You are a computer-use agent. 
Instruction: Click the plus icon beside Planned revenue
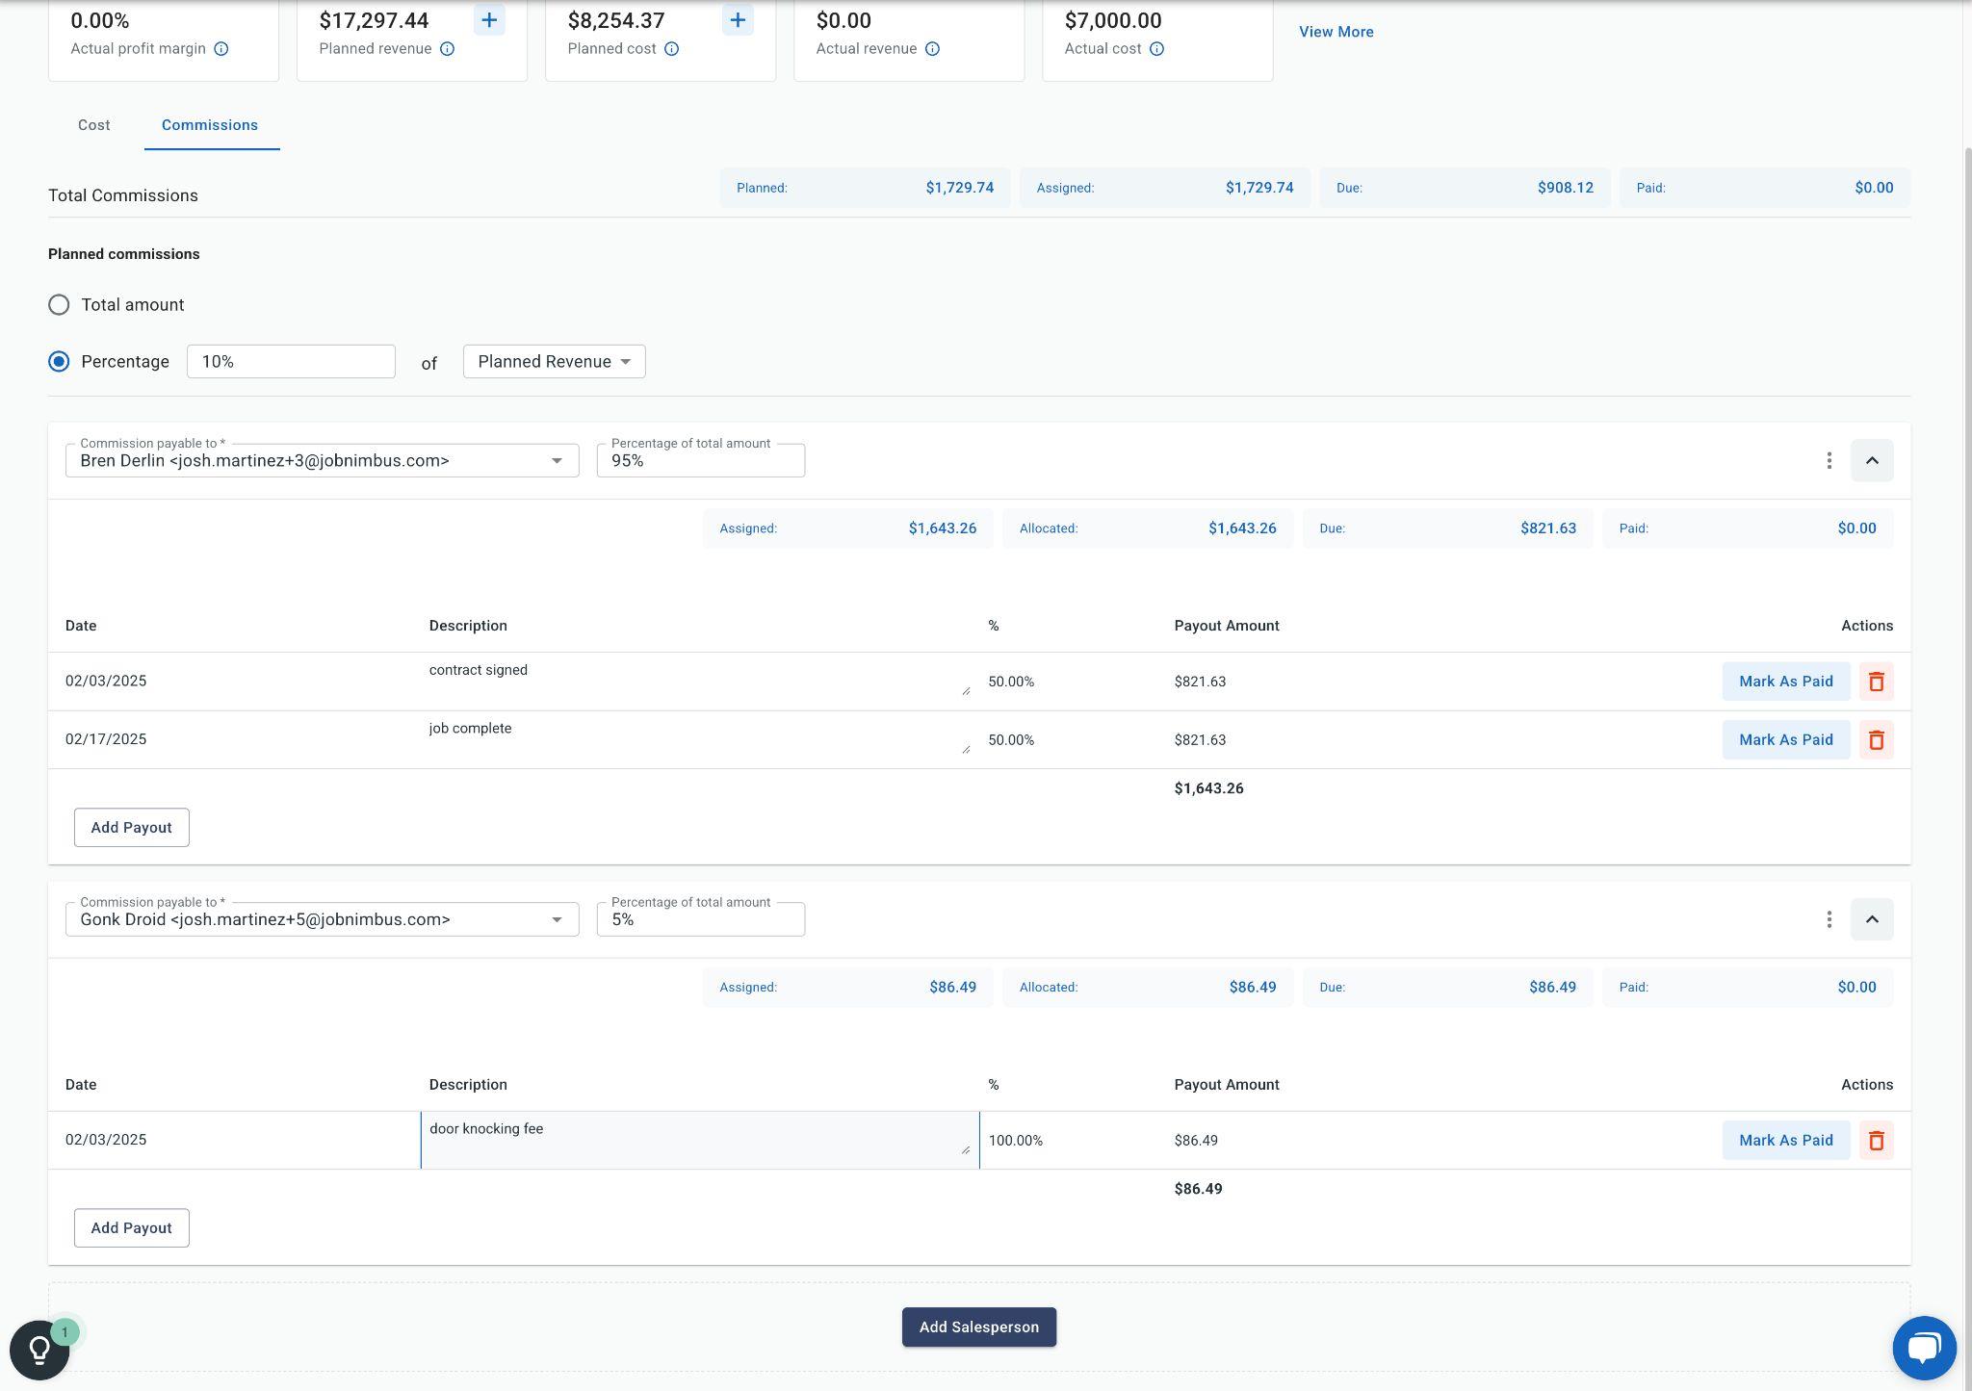(489, 20)
